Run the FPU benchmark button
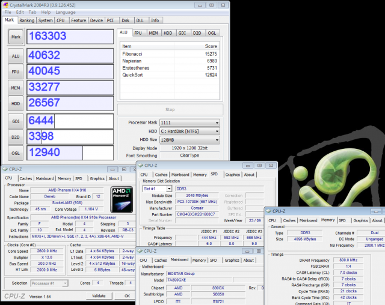Viewport: 385px width, 305px height. (16, 72)
